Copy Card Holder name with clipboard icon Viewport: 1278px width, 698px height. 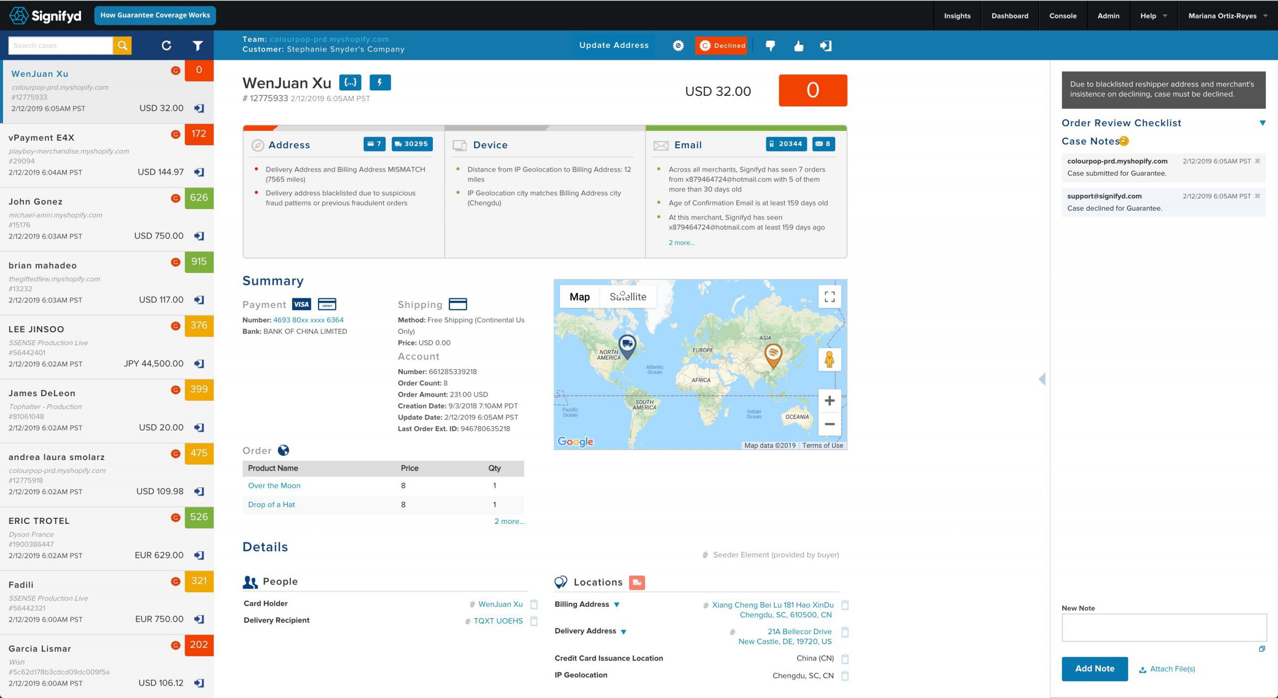tap(534, 604)
